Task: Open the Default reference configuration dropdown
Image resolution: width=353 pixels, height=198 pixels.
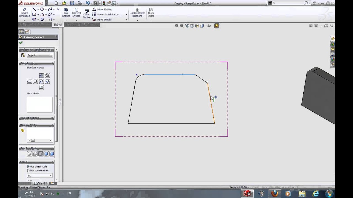Action: click(x=40, y=55)
